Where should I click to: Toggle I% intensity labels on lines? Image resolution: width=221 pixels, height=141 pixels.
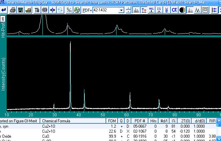(x=159, y=10)
